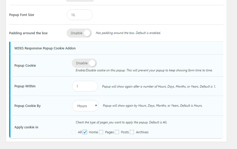Click the Popup Within label
Screen dimensions: 237x149
pyautogui.click(x=25, y=86)
